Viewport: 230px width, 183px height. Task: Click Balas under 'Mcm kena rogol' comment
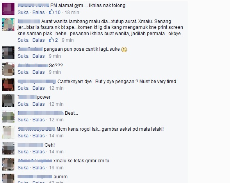click(38, 136)
